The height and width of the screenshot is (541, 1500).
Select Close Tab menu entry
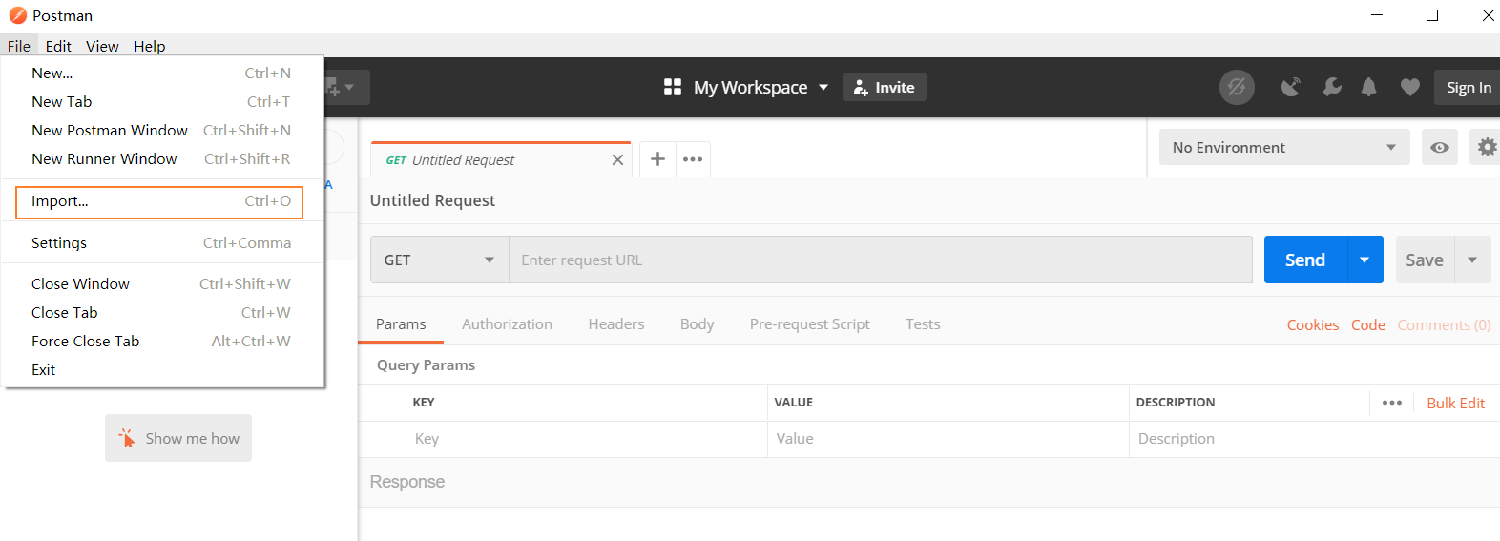tap(162, 312)
